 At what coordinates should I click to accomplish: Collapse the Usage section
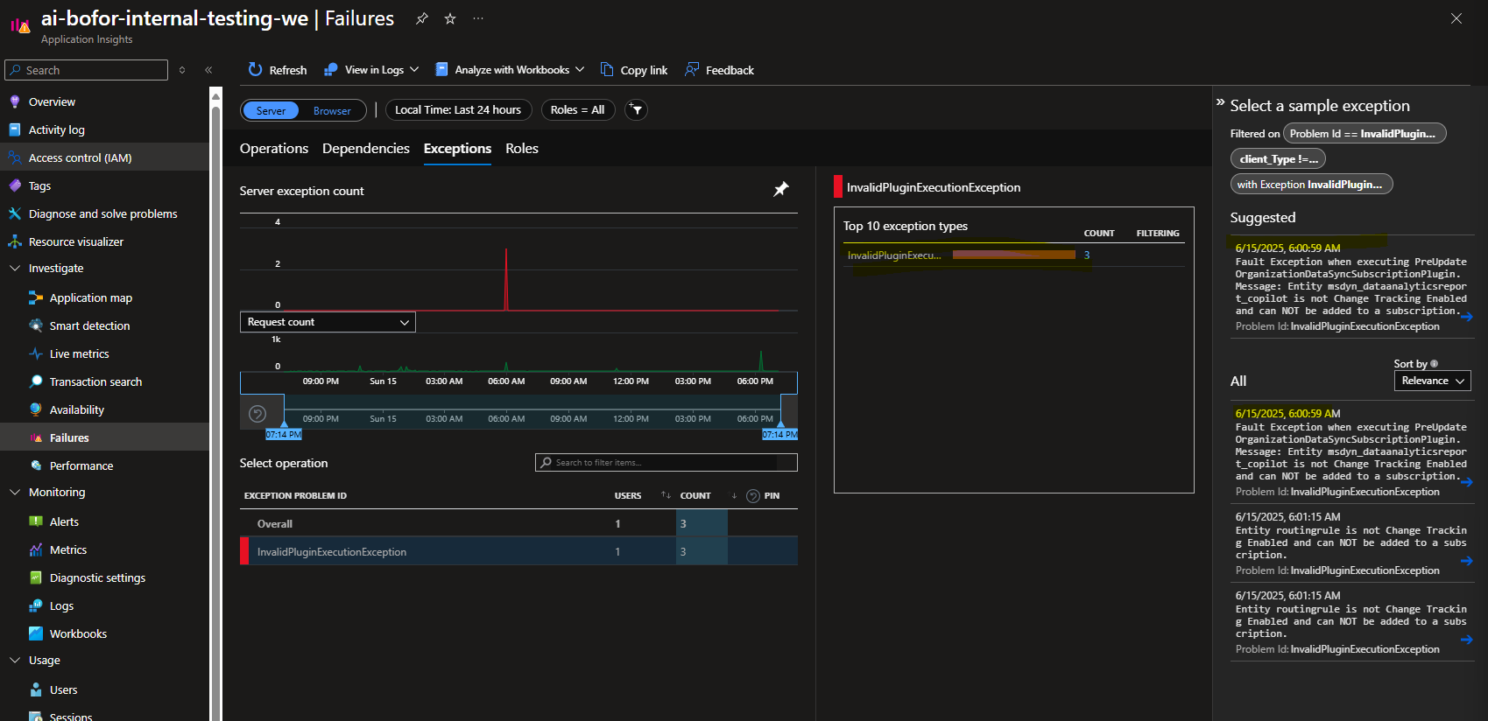pos(15,661)
